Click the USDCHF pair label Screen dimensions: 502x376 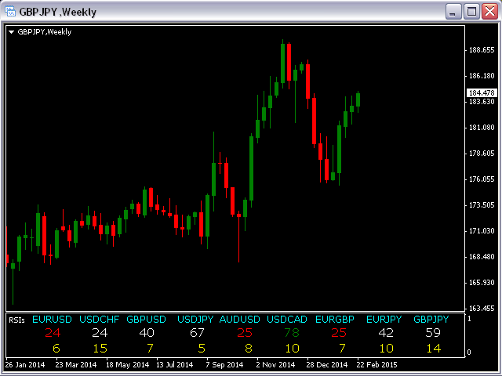(x=100, y=320)
